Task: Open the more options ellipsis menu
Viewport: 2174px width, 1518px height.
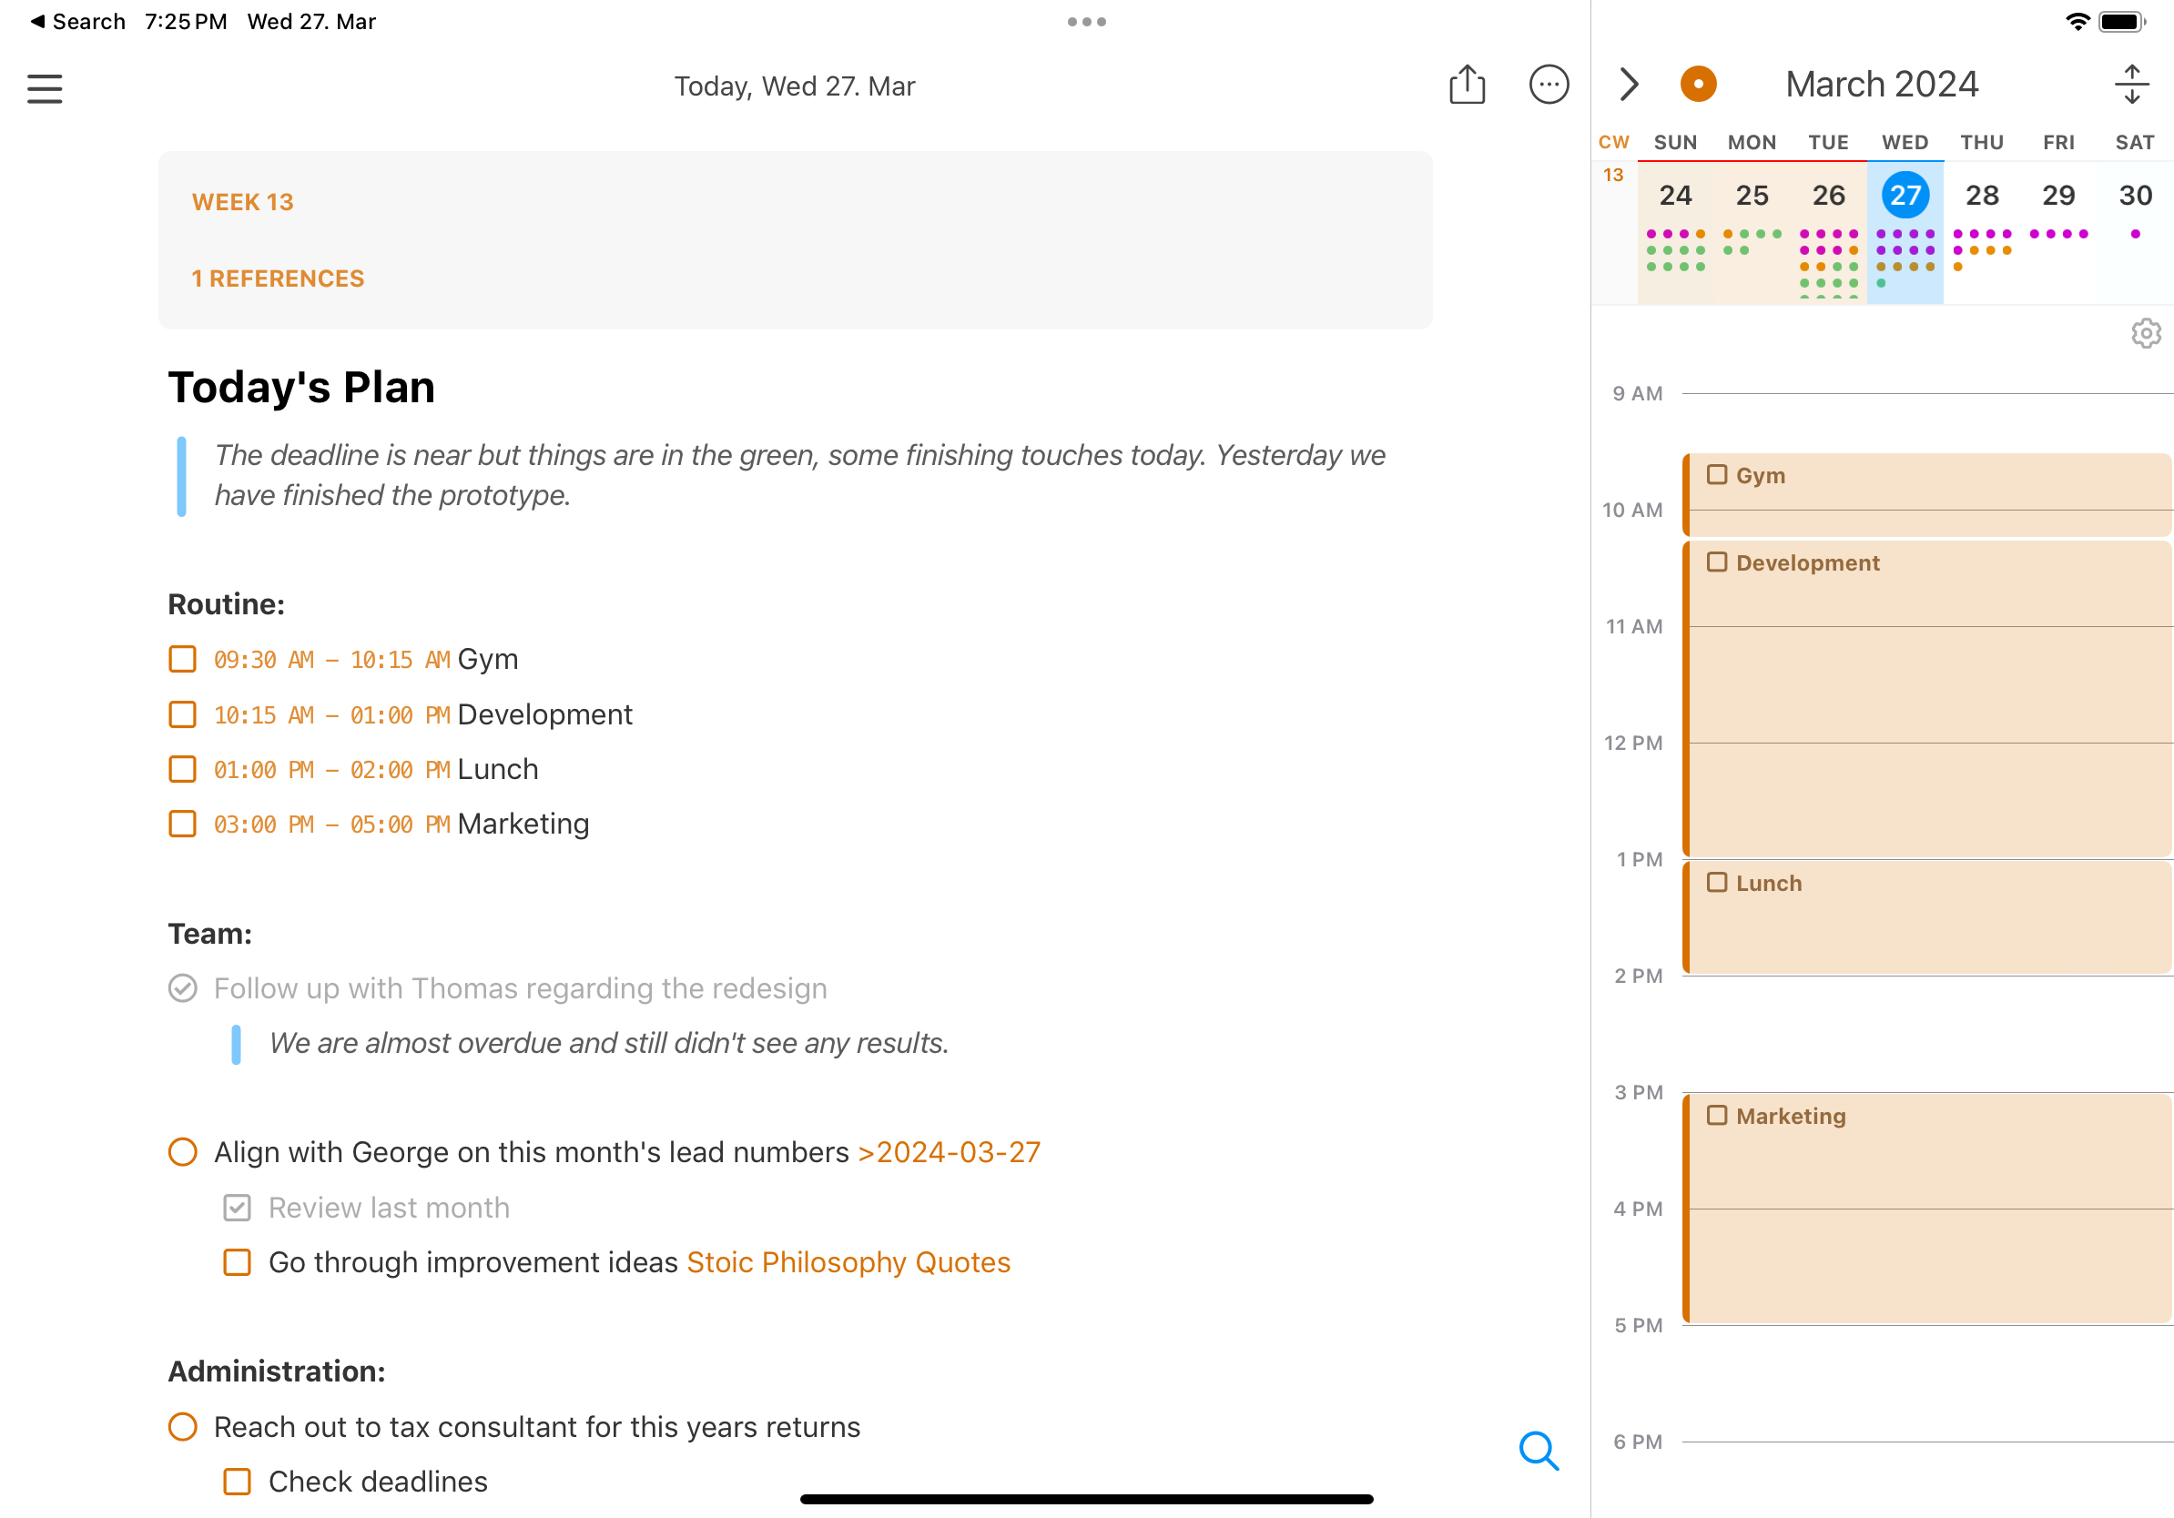Action: pos(1549,86)
